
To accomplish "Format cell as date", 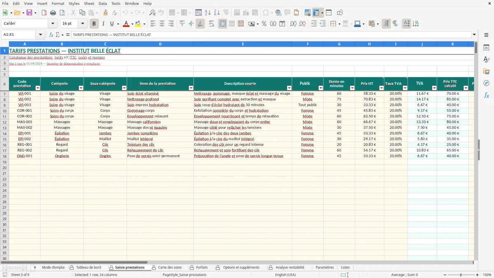I will [282, 24].
